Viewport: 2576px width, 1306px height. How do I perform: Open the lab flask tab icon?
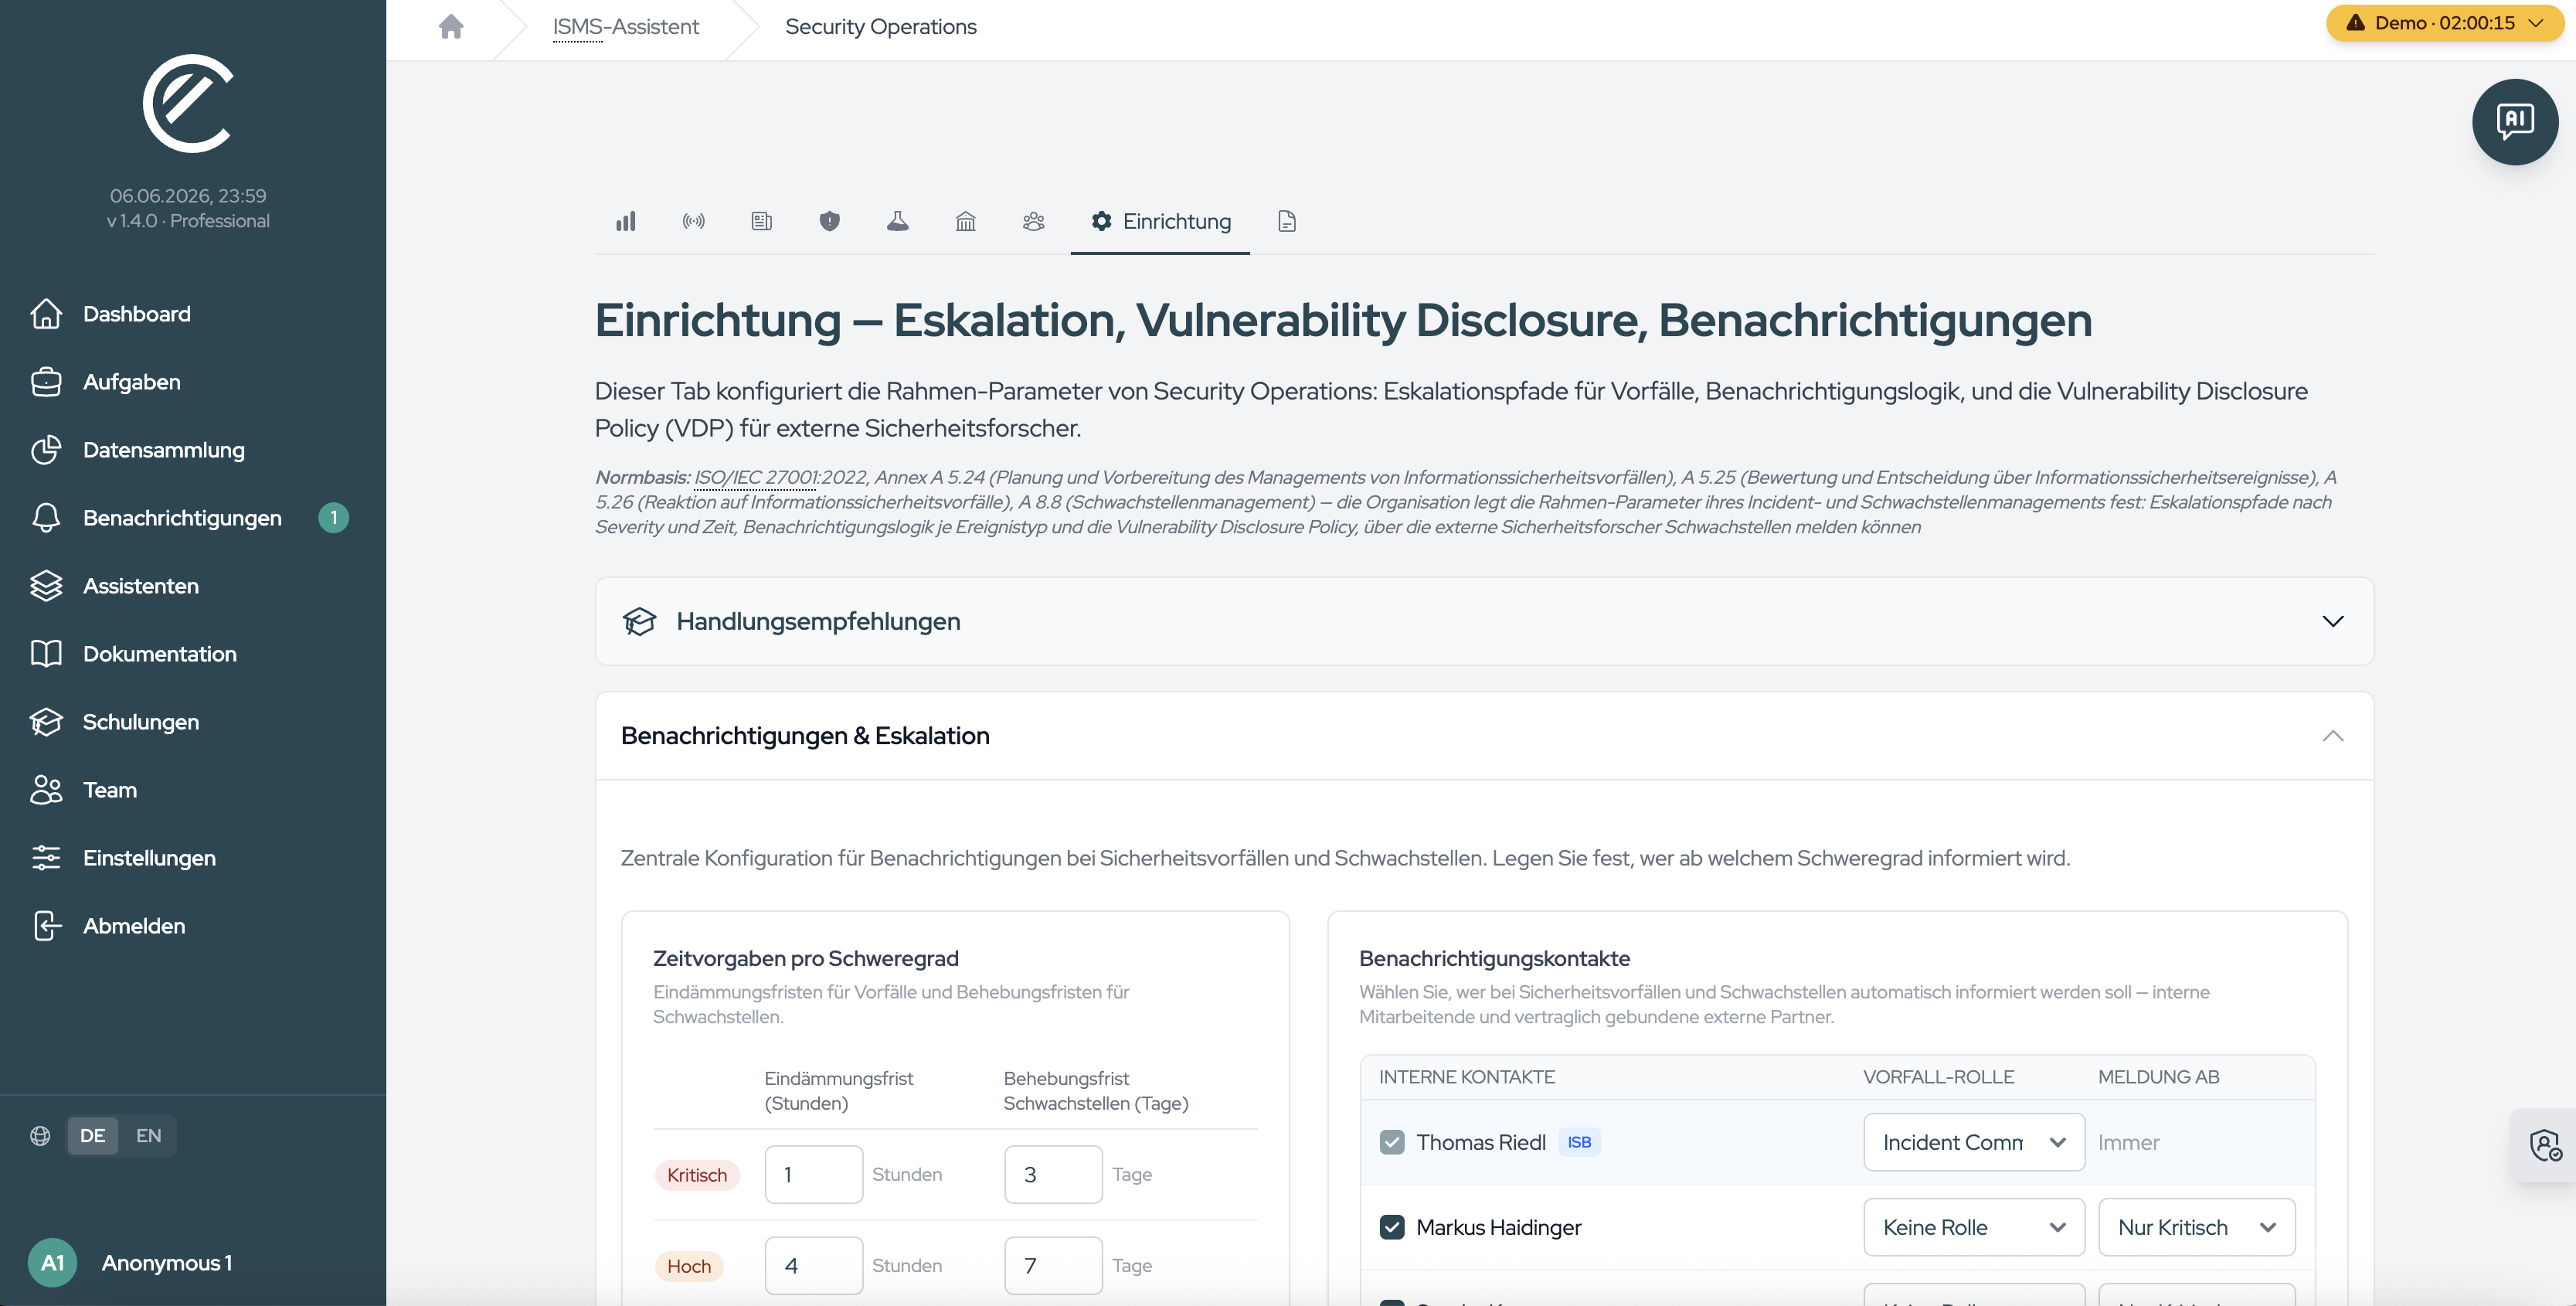tap(897, 221)
